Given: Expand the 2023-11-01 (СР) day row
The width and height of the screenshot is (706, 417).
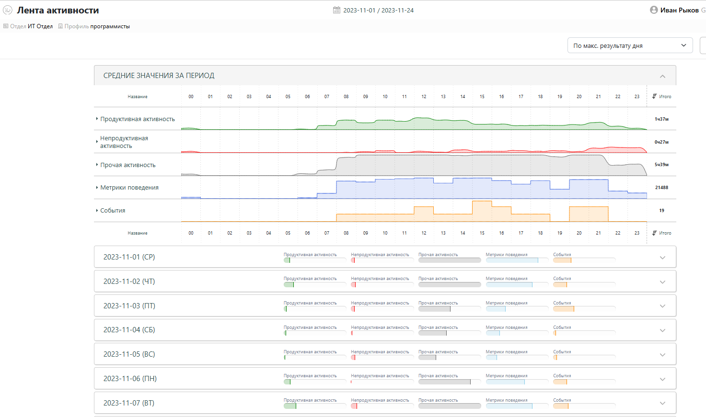Looking at the screenshot, I should tap(662, 258).
